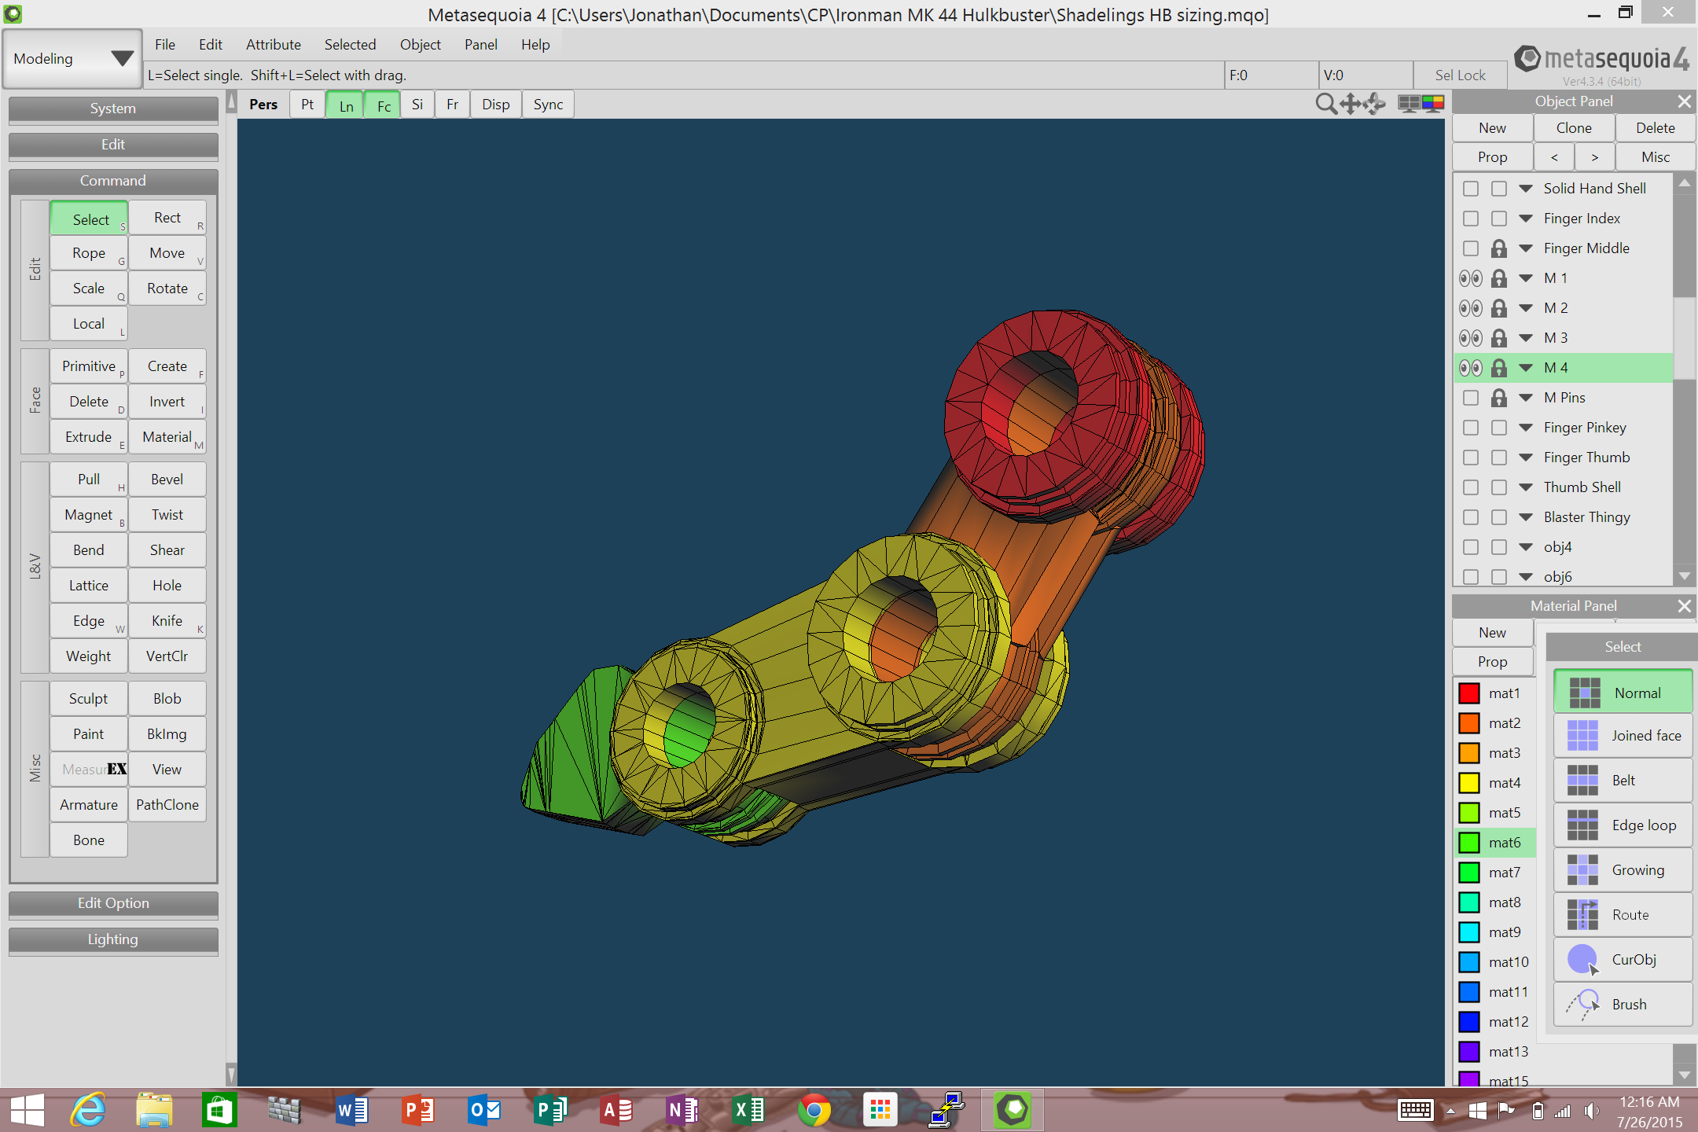Expand the Lighting section

tap(113, 939)
